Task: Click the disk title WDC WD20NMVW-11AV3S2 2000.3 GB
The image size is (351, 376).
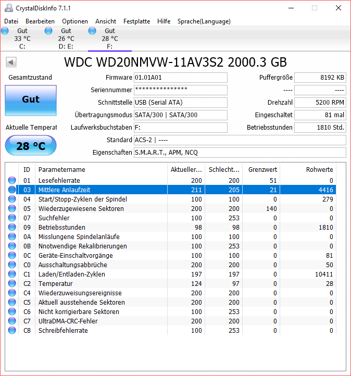Action: 176,62
